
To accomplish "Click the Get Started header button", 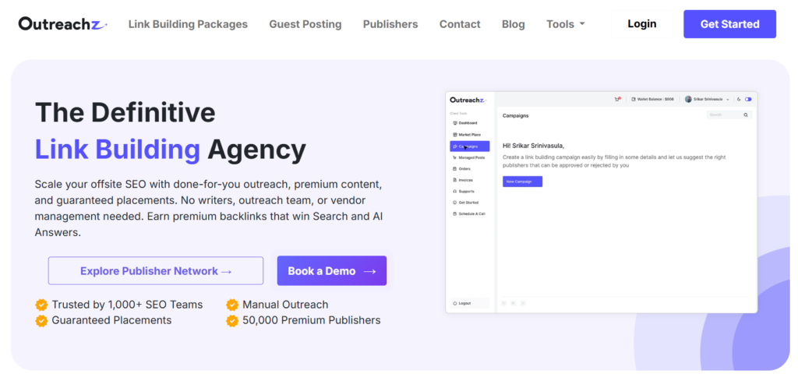I will (x=729, y=24).
